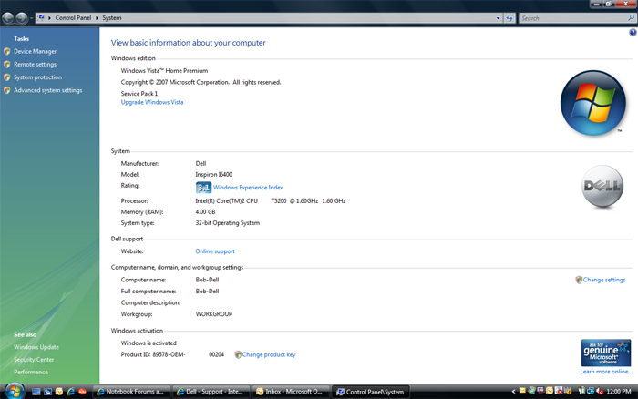
Task: Click the Inspiron I6400 model text
Action: tap(213, 175)
